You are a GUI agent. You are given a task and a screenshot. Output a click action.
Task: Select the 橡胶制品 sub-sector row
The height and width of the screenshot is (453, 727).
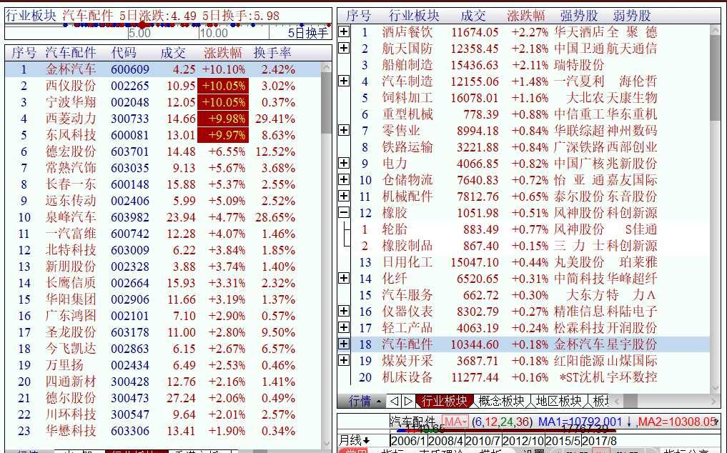(530, 245)
